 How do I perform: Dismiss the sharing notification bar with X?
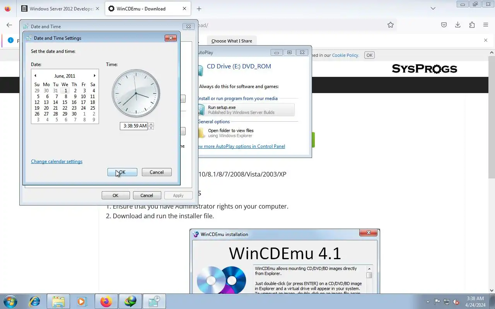pos(486,40)
